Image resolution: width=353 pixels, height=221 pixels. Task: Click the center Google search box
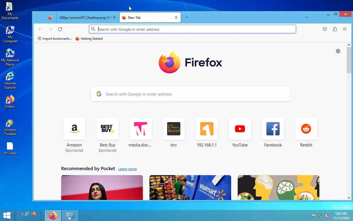point(190,94)
